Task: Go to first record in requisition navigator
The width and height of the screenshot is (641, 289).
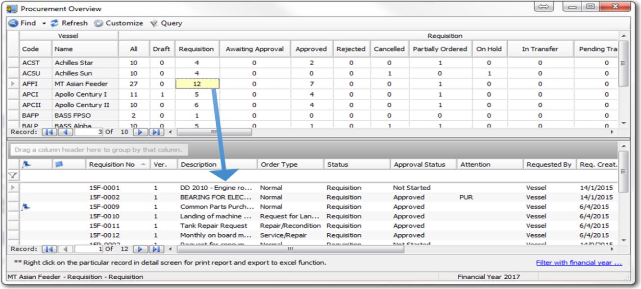Action: pos(49,249)
